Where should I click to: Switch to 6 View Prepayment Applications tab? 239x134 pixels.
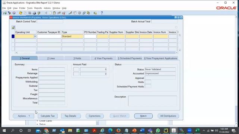pyautogui.click(x=161, y=58)
